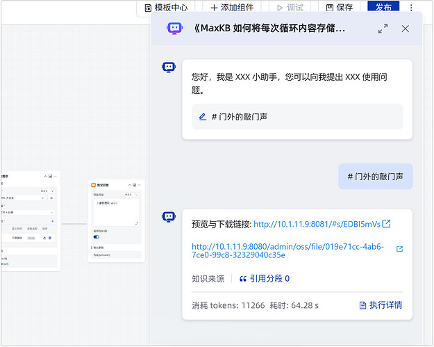Click blue plus icon to add parameter in left node
Viewport: 434px width, 347px height.
point(53,221)
